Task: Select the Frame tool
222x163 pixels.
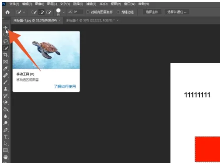Action: (x=6, y=61)
